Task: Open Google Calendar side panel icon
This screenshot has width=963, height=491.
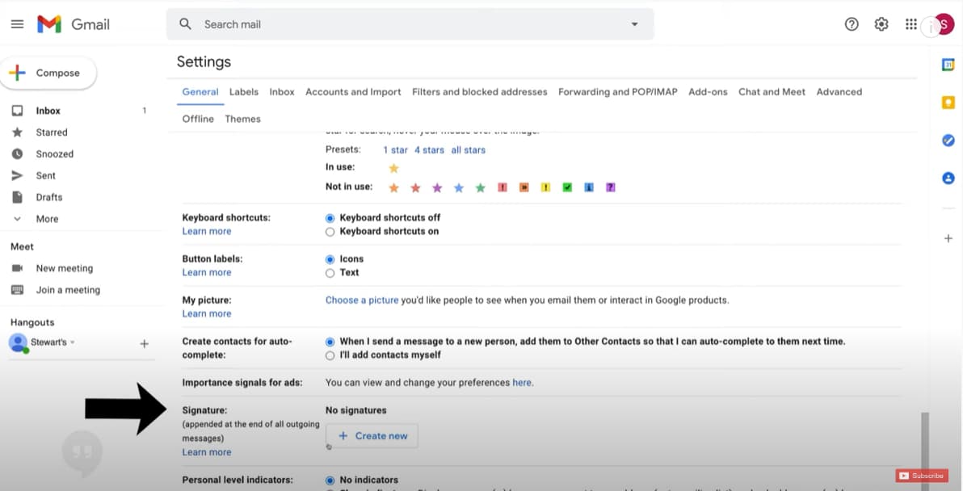Action: 948,65
